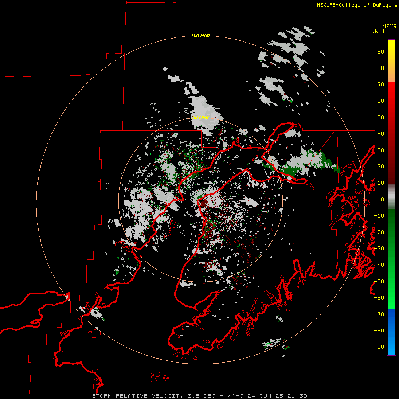The image size is (399, 399).
Task: Select the -20 scale value
Action: pos(379,232)
